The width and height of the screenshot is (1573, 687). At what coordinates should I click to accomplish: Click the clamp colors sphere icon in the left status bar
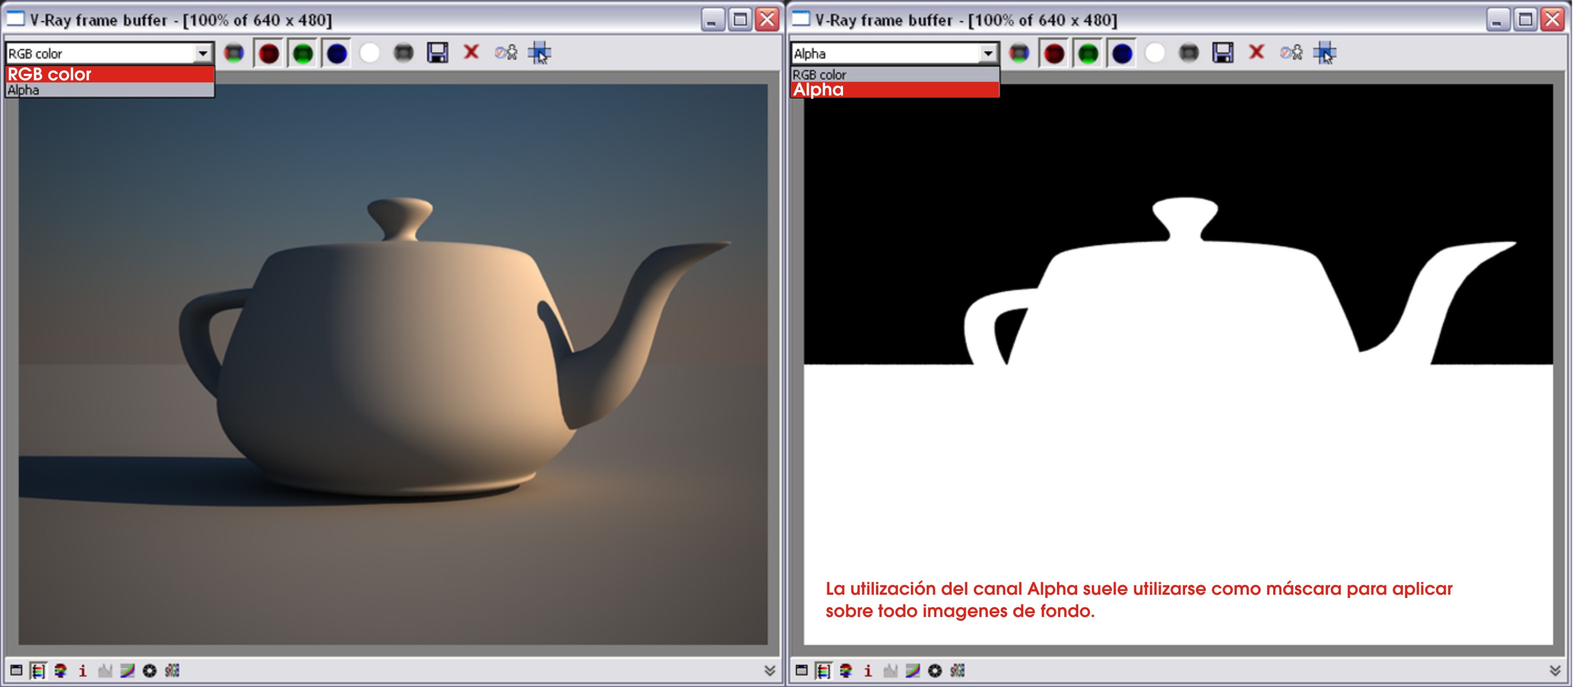coord(60,671)
